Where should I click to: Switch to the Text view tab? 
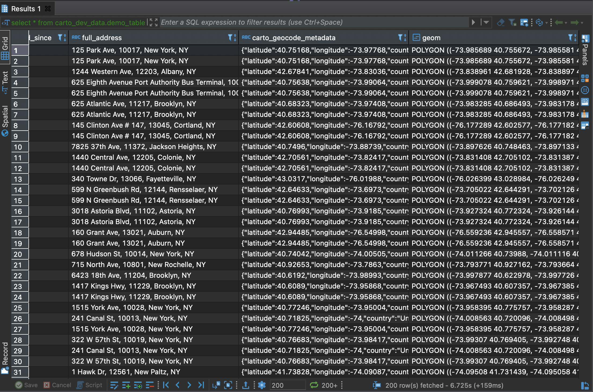click(5, 82)
